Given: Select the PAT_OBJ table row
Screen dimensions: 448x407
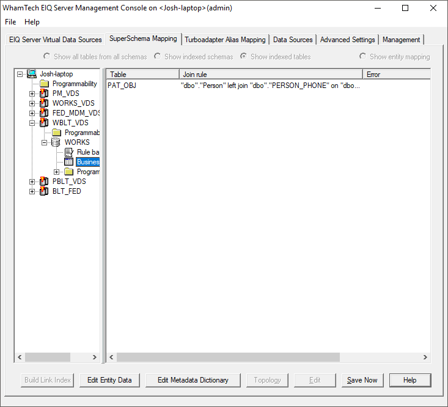Looking at the screenshot, I should tap(268, 86).
